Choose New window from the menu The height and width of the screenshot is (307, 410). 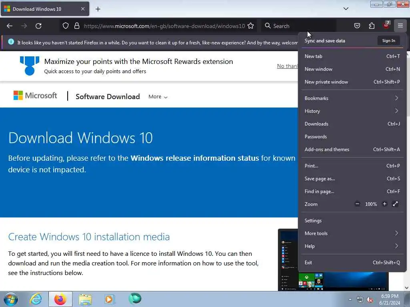[x=352, y=69]
